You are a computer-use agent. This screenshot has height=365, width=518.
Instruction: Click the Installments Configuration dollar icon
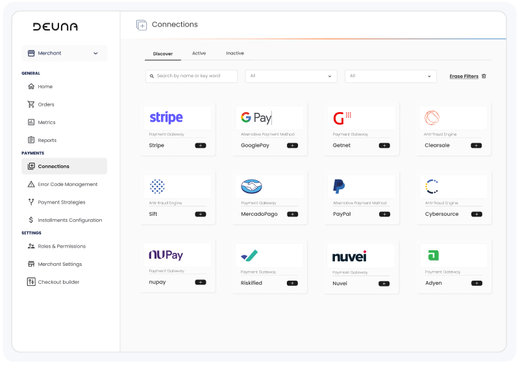pos(31,220)
